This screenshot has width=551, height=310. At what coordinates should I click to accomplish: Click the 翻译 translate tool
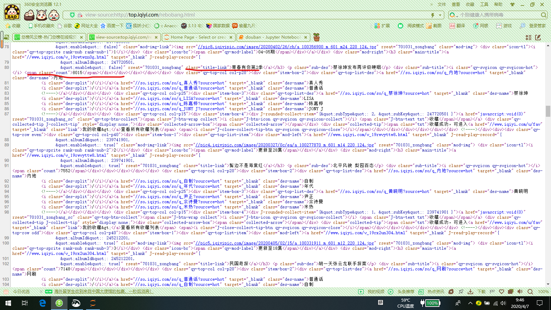(457, 26)
